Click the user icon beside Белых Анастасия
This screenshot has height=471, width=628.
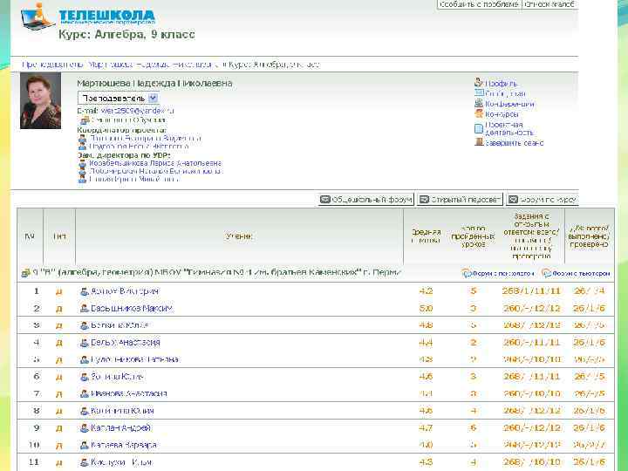(x=84, y=343)
